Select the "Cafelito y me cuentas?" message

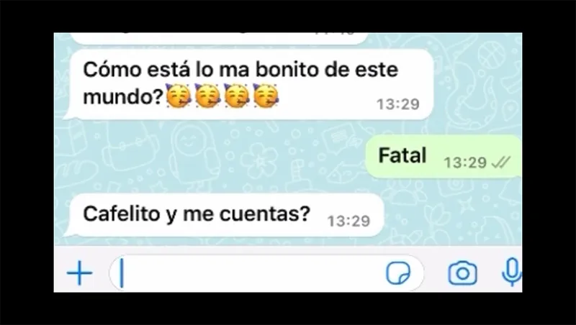pos(226,215)
